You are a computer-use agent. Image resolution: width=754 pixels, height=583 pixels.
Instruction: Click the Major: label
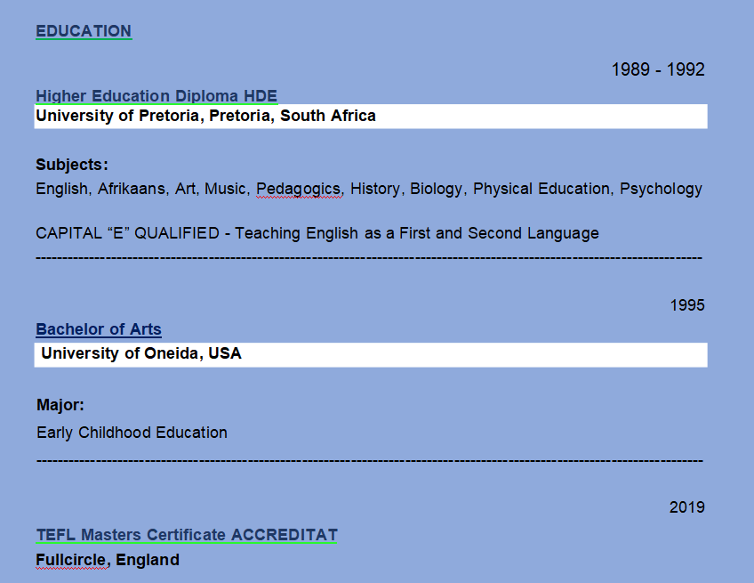[60, 405]
